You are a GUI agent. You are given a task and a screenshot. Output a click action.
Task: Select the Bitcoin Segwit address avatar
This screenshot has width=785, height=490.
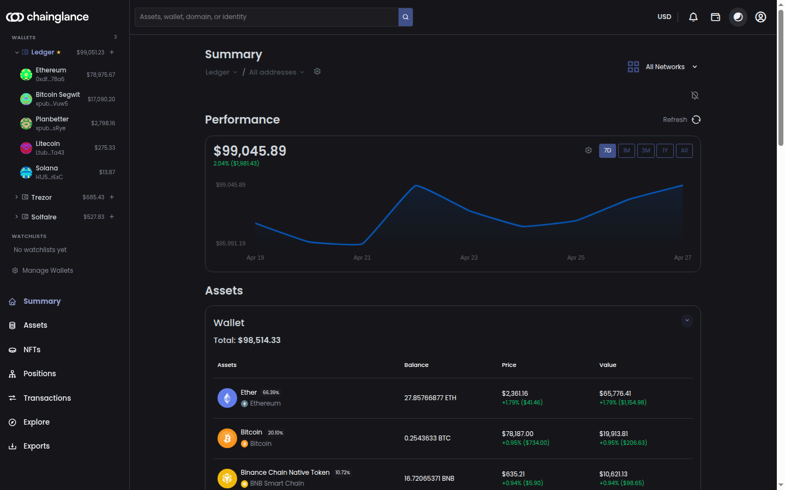pyautogui.click(x=26, y=99)
